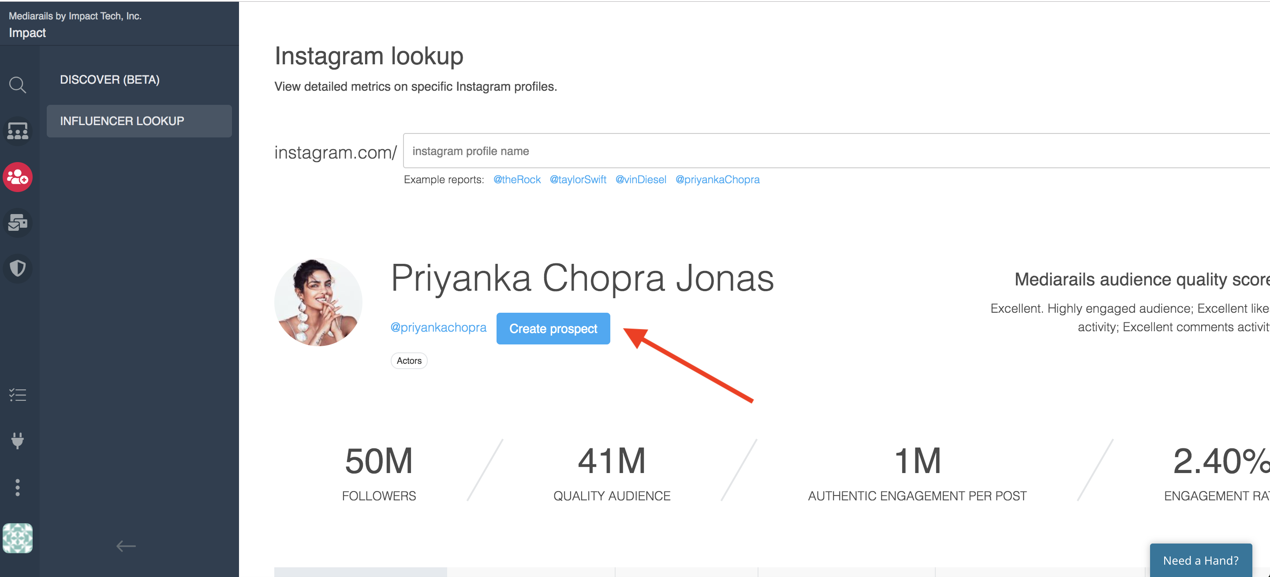Click the Need a Hand? help button
This screenshot has height=577, width=1270.
(x=1200, y=560)
